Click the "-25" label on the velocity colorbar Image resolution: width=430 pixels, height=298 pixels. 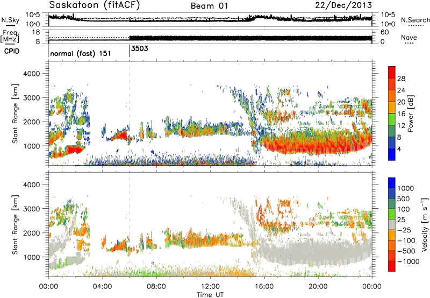pyautogui.click(x=404, y=230)
